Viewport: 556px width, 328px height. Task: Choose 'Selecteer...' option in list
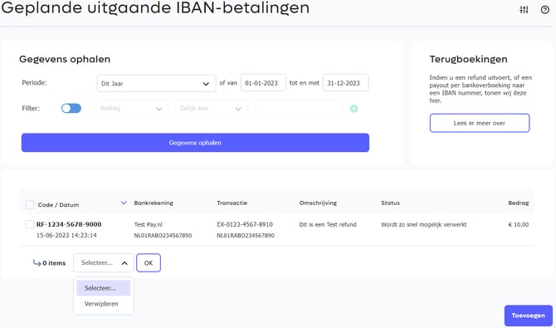click(x=104, y=288)
